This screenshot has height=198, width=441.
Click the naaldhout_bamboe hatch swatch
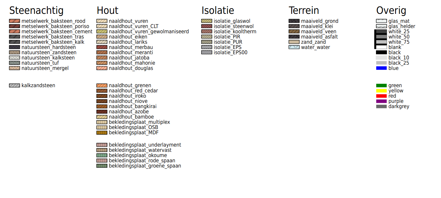click(102, 117)
